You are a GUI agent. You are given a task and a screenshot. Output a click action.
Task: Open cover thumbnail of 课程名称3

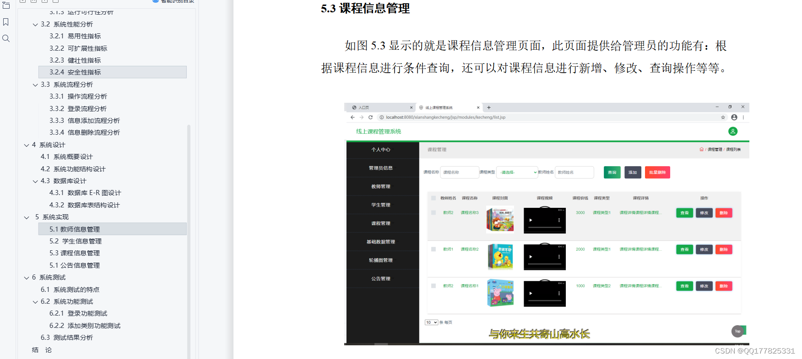[500, 219]
